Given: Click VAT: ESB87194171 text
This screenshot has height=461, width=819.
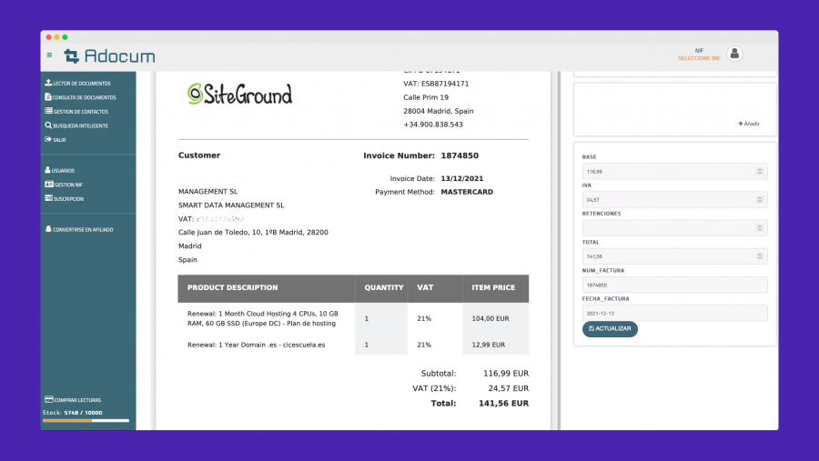Looking at the screenshot, I should click(436, 84).
